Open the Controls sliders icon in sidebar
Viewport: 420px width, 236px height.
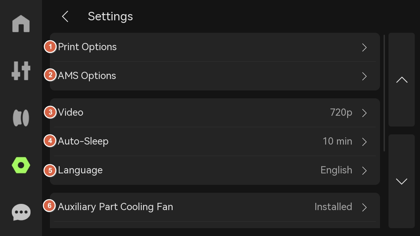click(21, 71)
